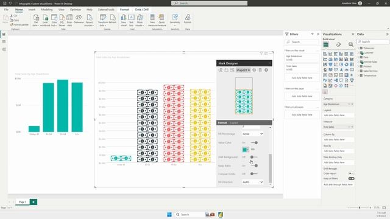Image resolution: width=390 pixels, height=219 pixels.
Task: Open the File menu
Action: tap(6, 10)
